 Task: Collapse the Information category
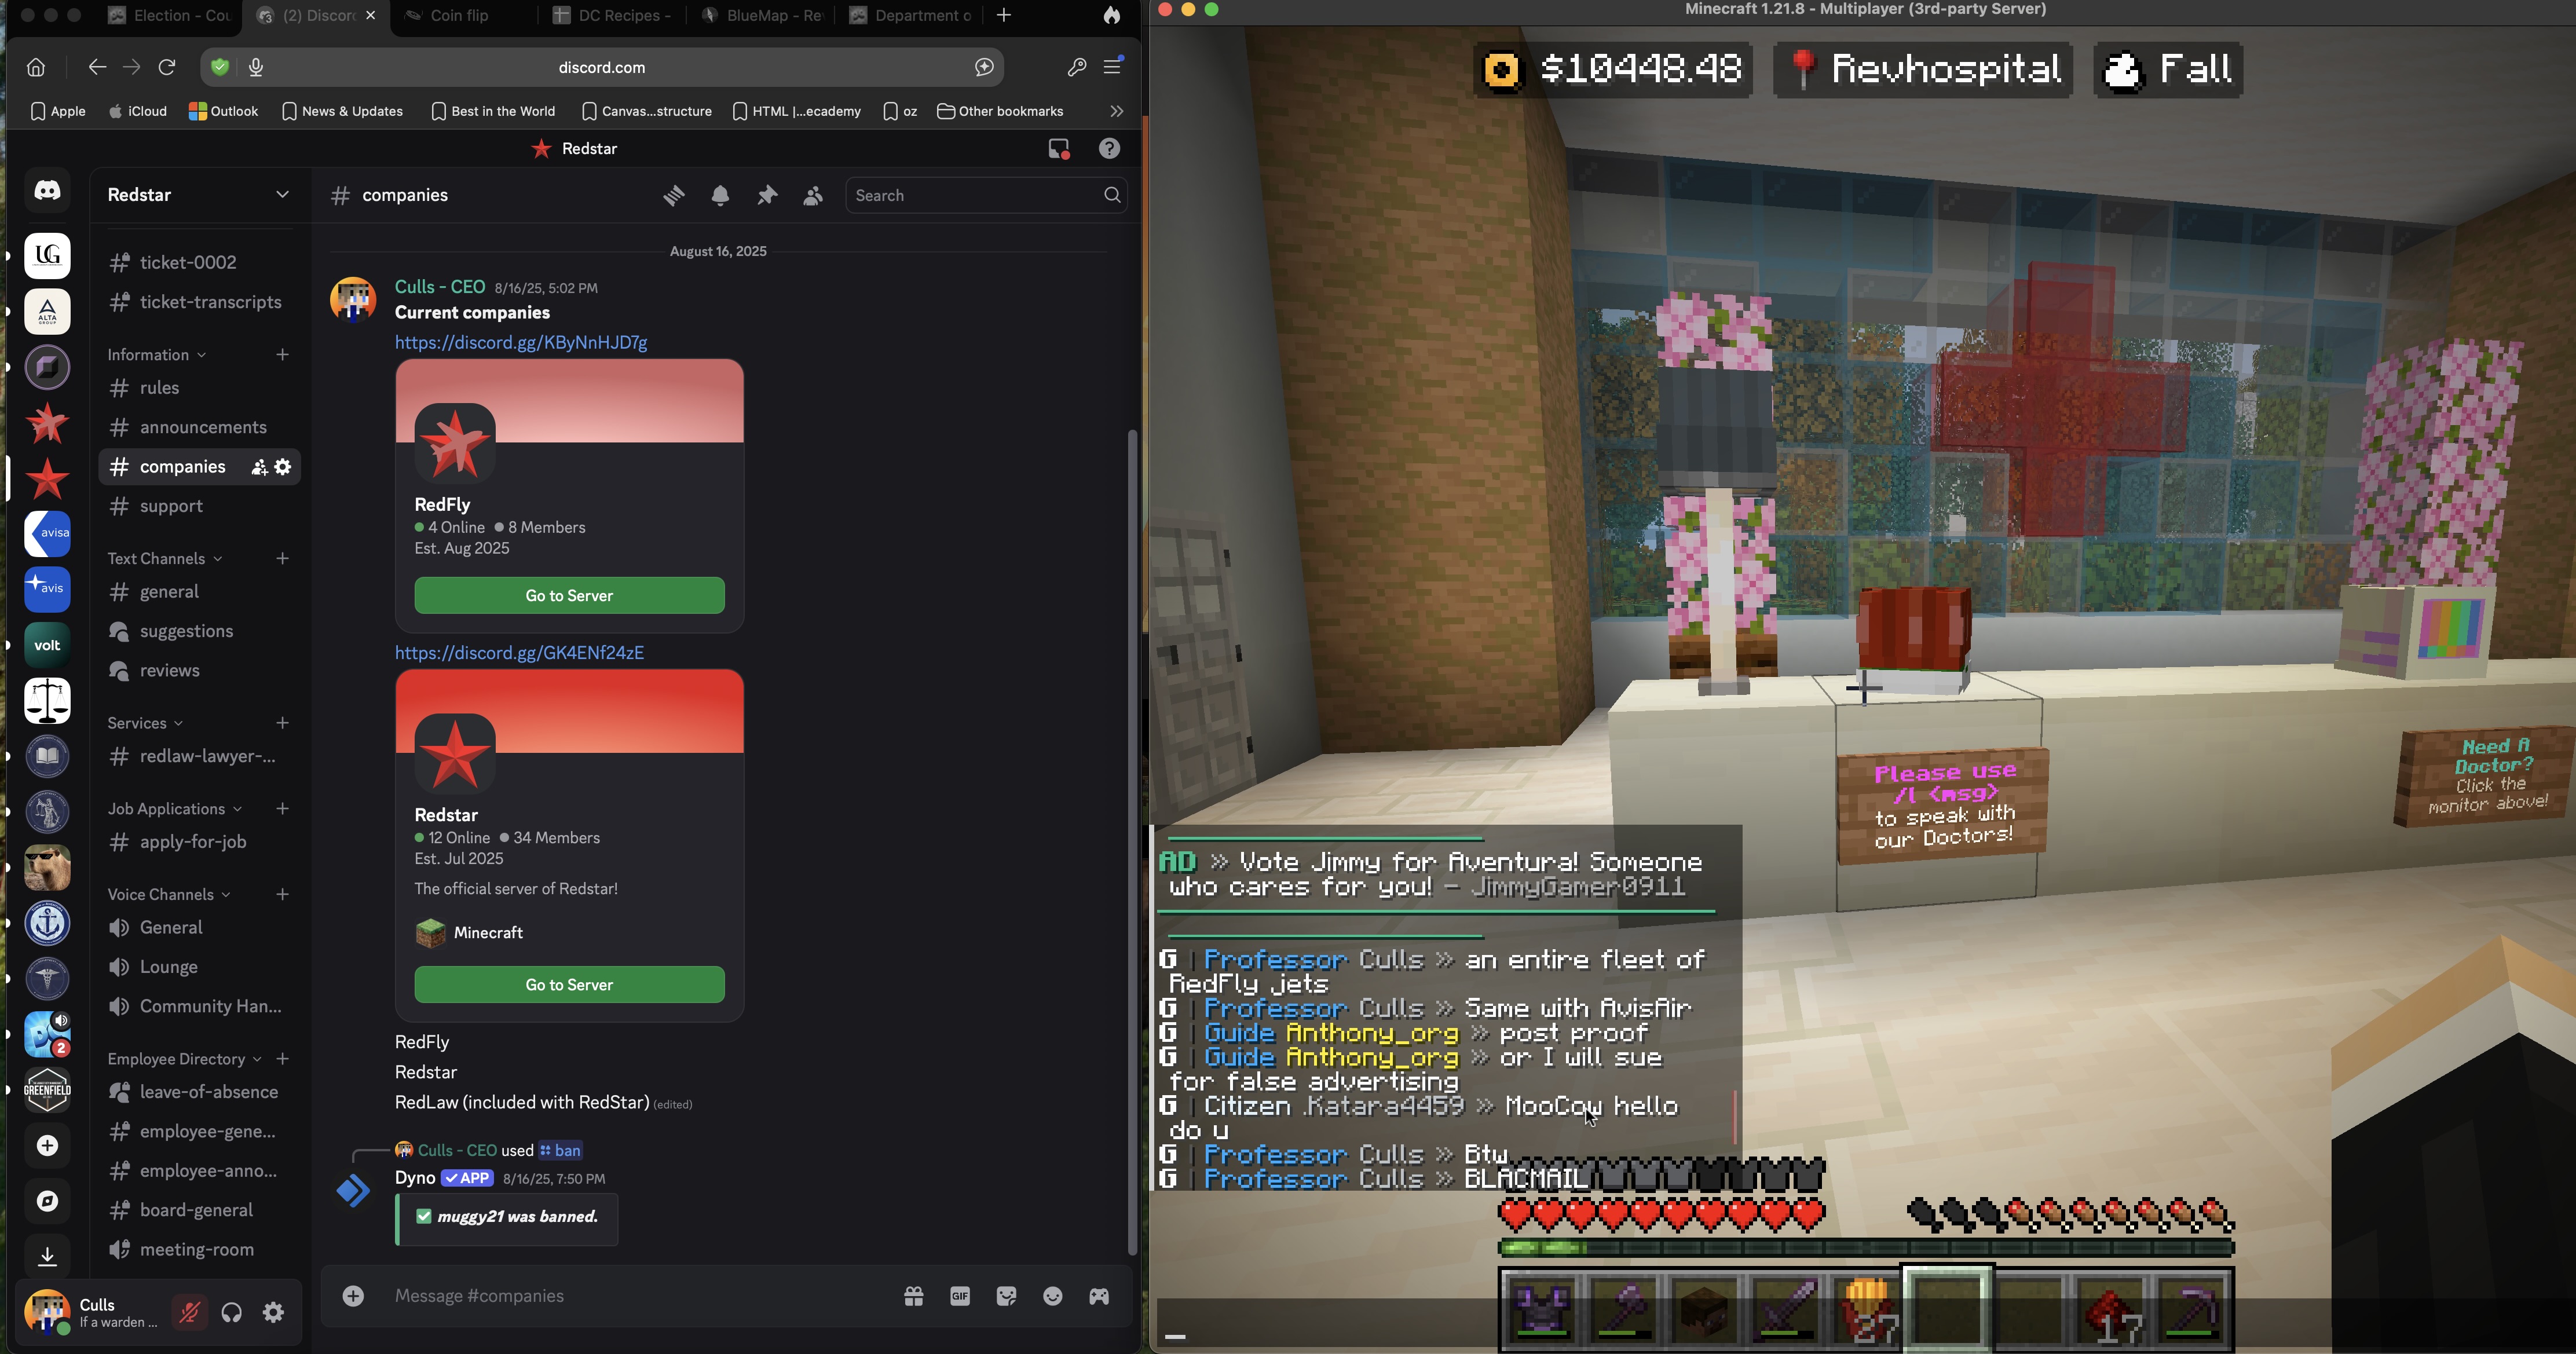tap(157, 355)
